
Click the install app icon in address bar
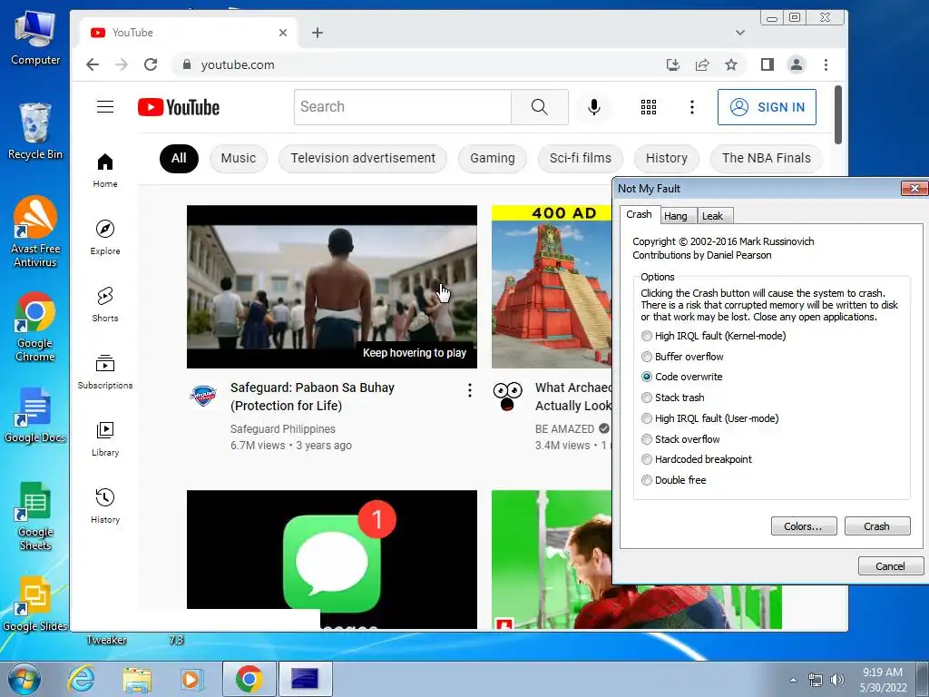[x=673, y=64]
